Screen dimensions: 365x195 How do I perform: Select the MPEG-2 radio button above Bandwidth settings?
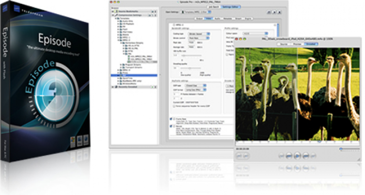tap(174, 25)
